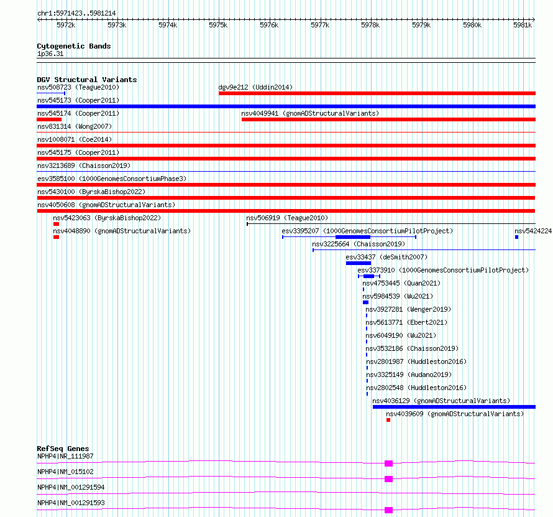Open nsv4048890 (gnomADStructuralVariants) label
Viewport: 553px width, 517px height.
pos(122,231)
